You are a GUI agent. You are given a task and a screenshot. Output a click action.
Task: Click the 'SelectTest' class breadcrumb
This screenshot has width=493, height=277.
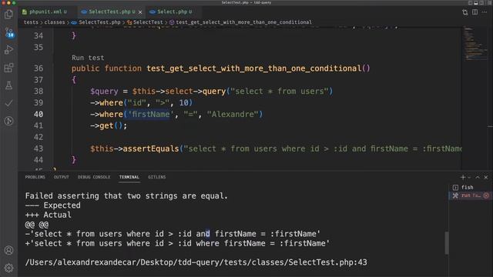click(x=148, y=22)
